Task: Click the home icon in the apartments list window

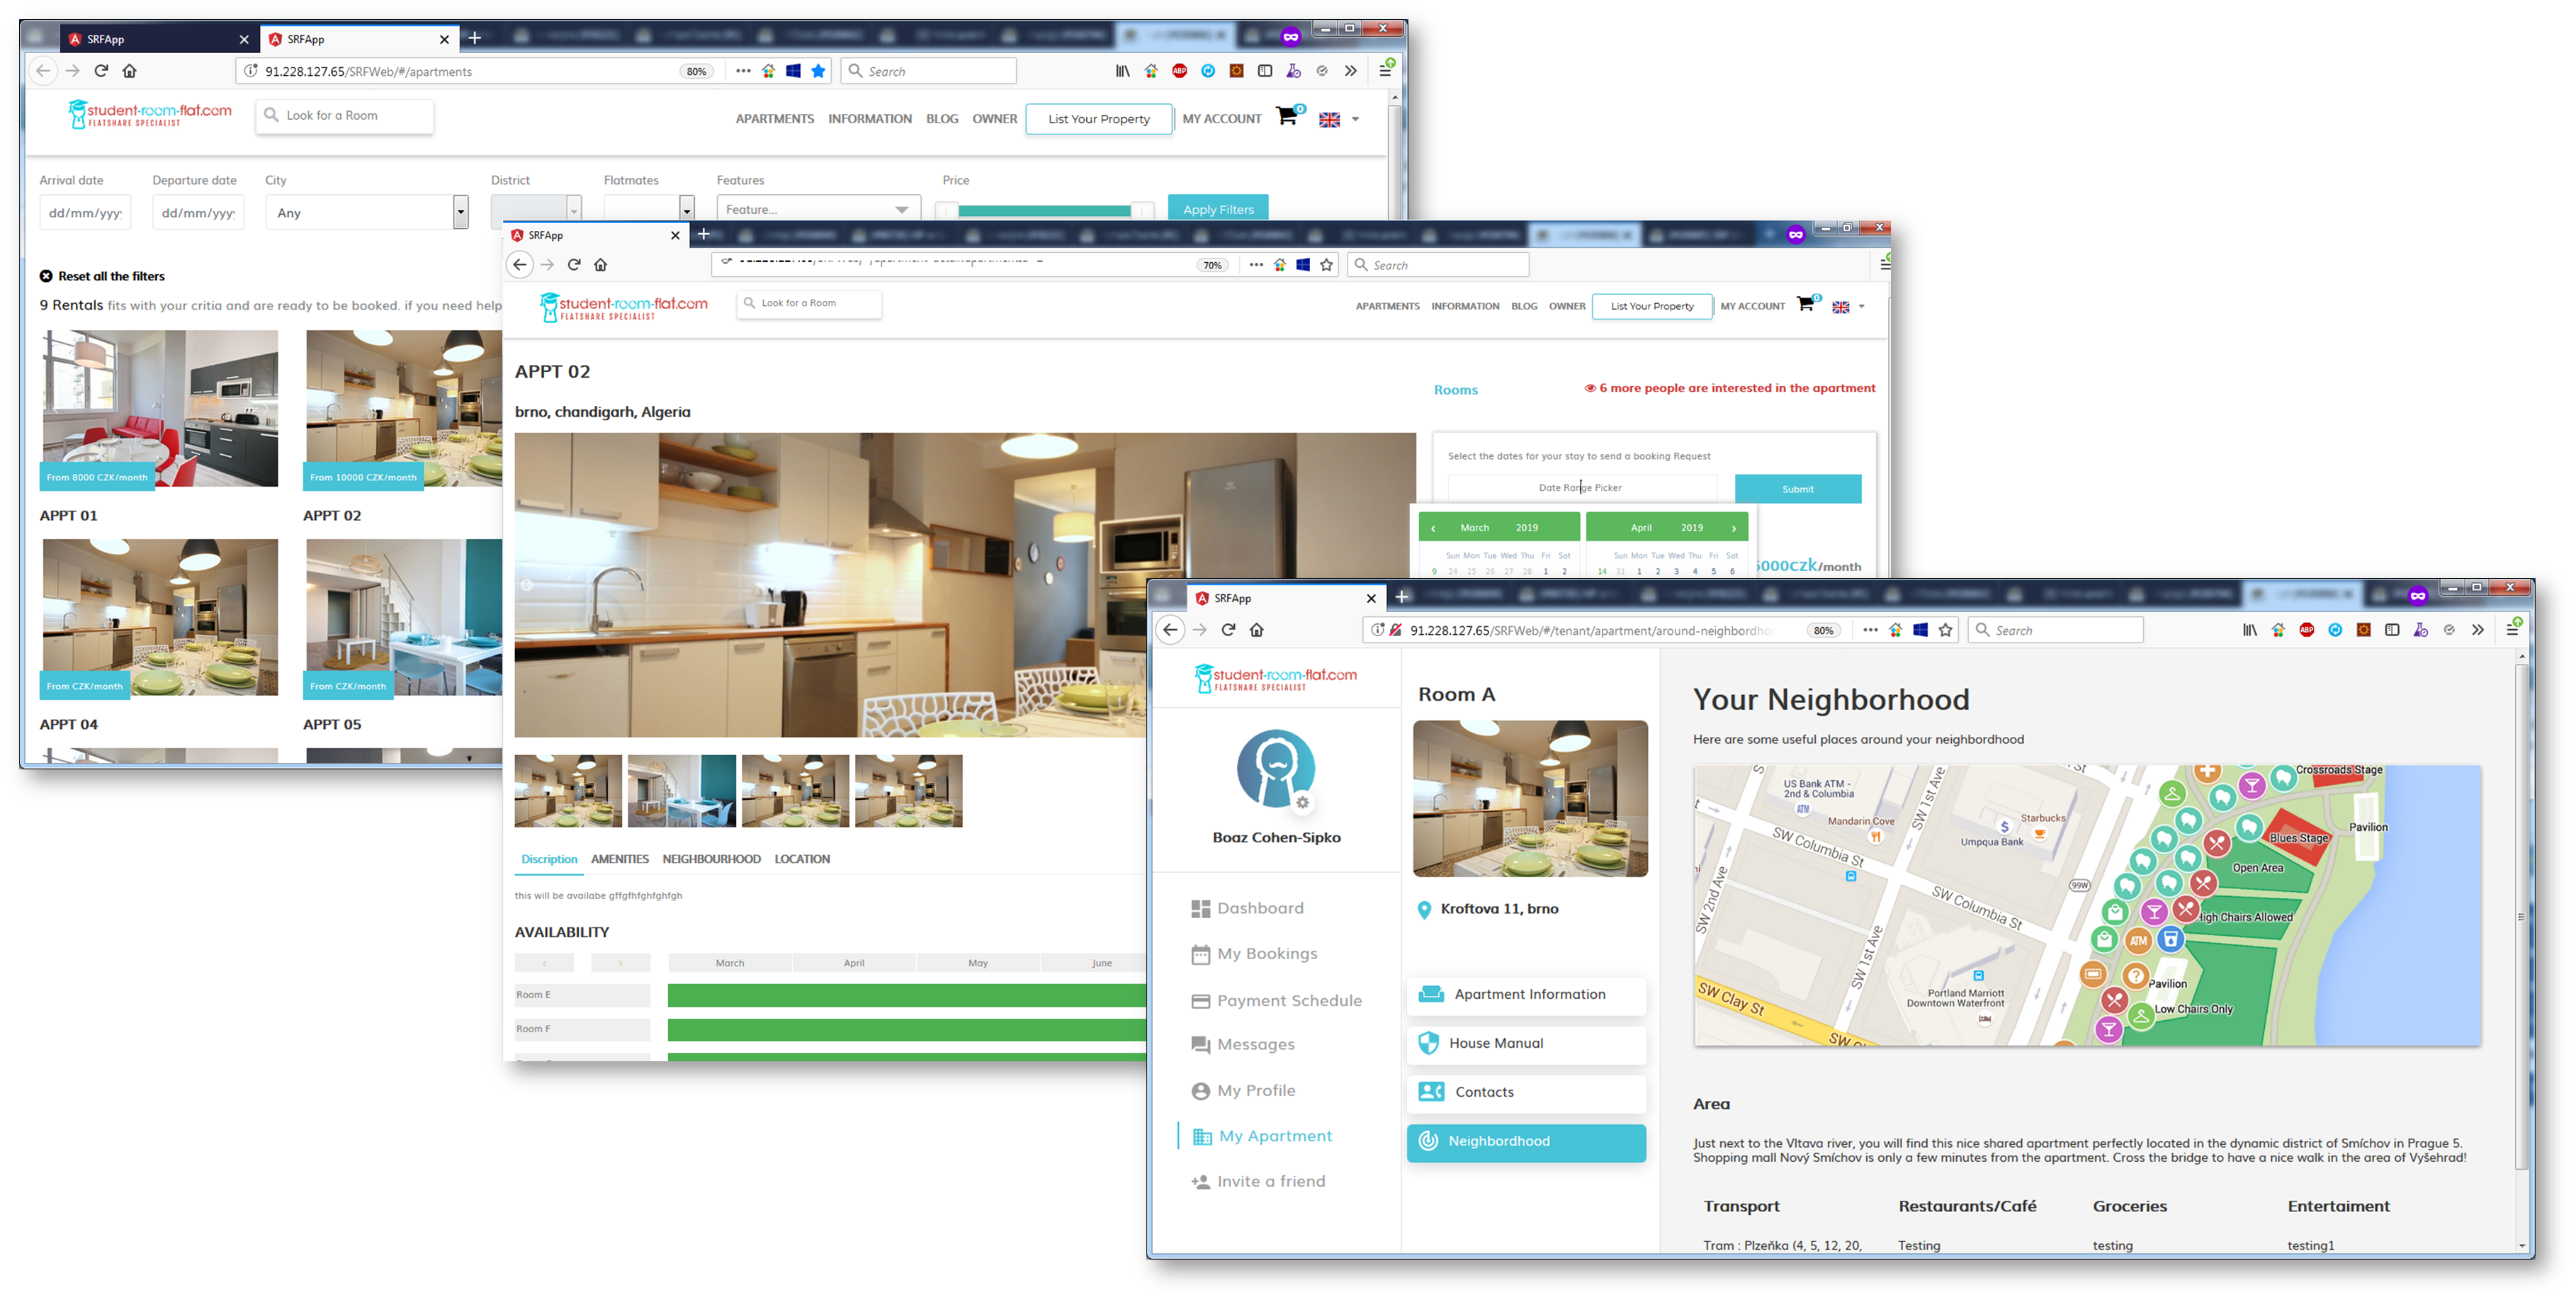Action: coord(130,71)
